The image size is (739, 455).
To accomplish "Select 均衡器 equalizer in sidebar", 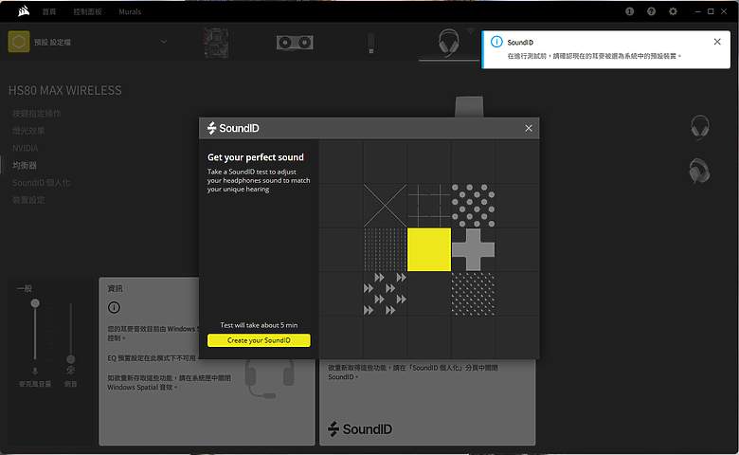I will pyautogui.click(x=25, y=166).
